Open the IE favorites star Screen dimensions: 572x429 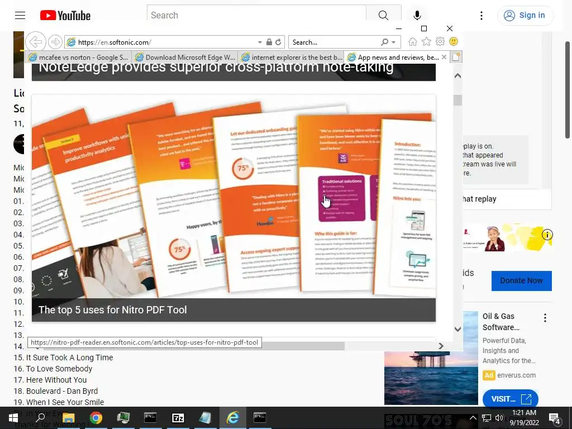426,41
